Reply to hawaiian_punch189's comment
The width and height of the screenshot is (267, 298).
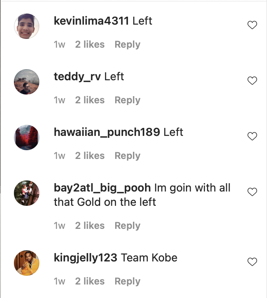[127, 156]
